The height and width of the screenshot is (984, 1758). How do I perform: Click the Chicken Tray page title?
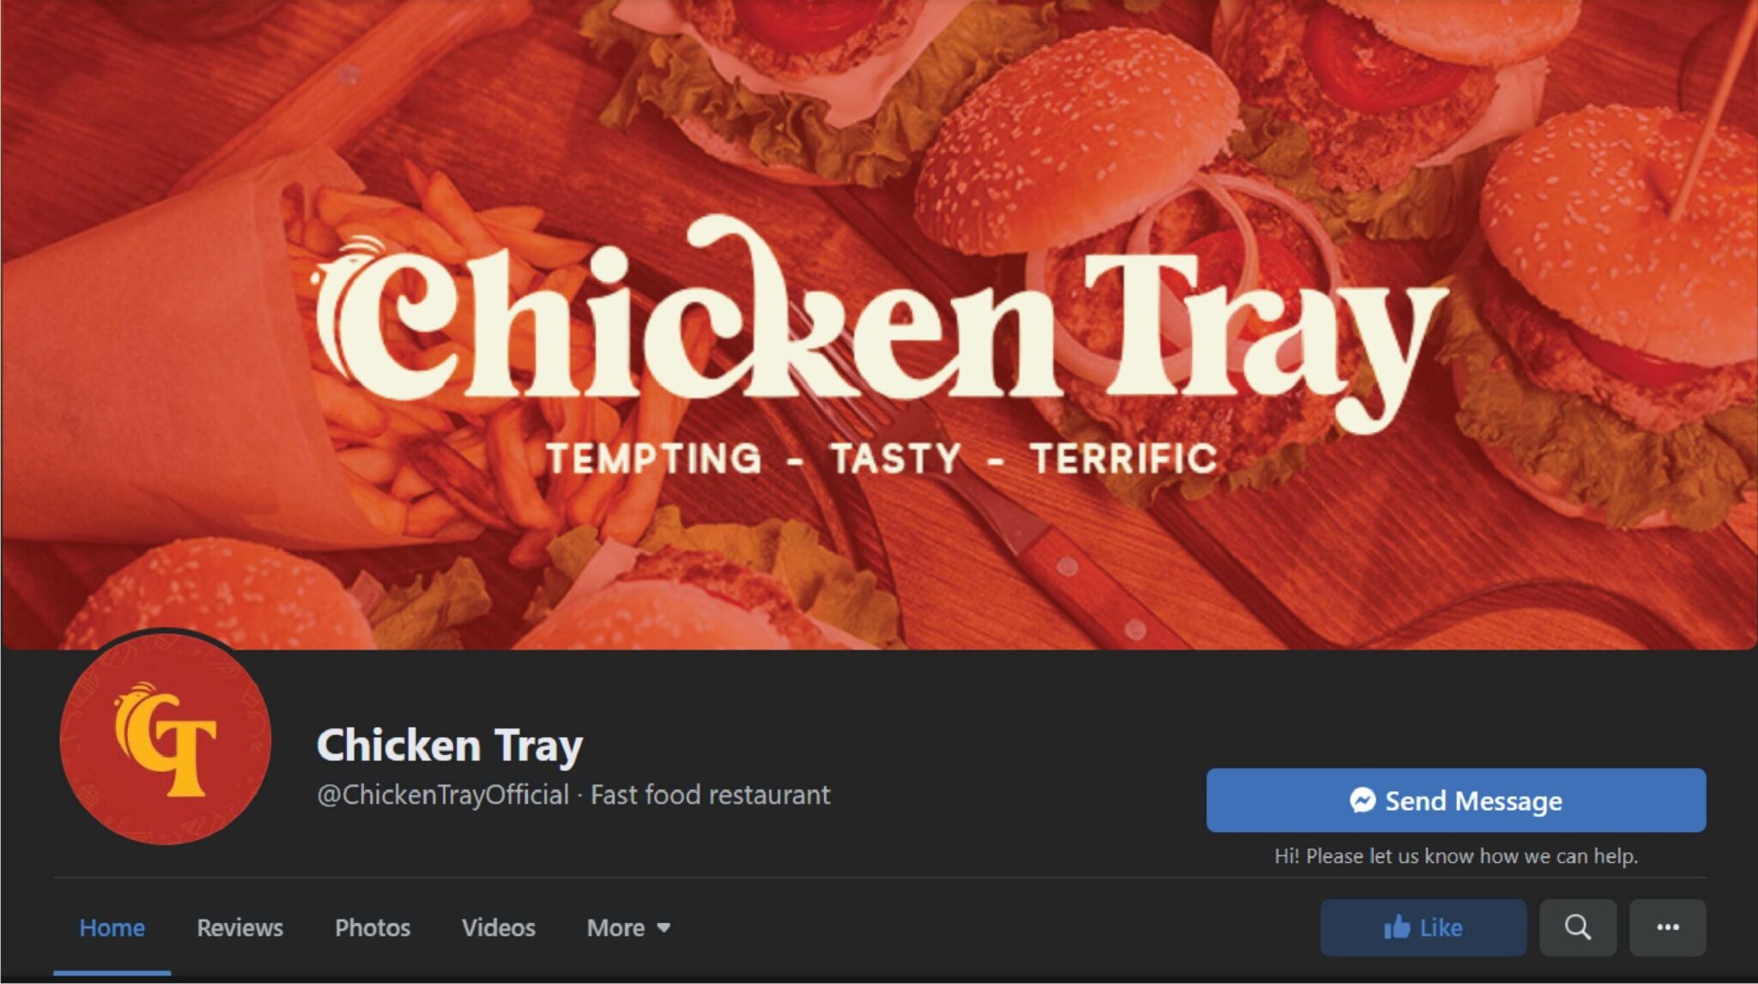coord(450,745)
